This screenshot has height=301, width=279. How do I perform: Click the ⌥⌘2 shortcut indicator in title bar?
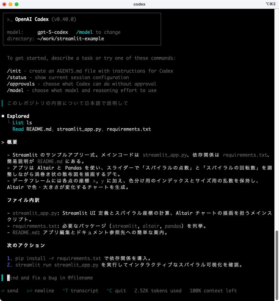tap(271, 4)
